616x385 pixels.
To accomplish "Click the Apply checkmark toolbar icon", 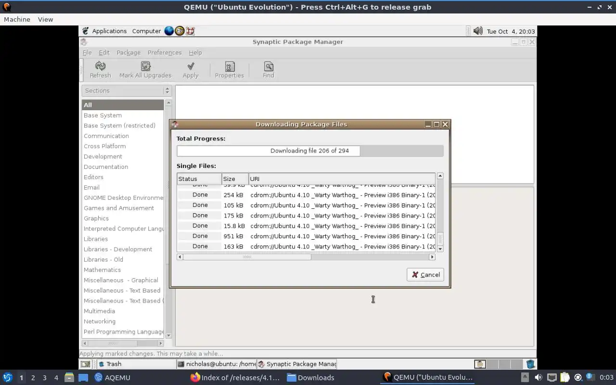I will (191, 65).
